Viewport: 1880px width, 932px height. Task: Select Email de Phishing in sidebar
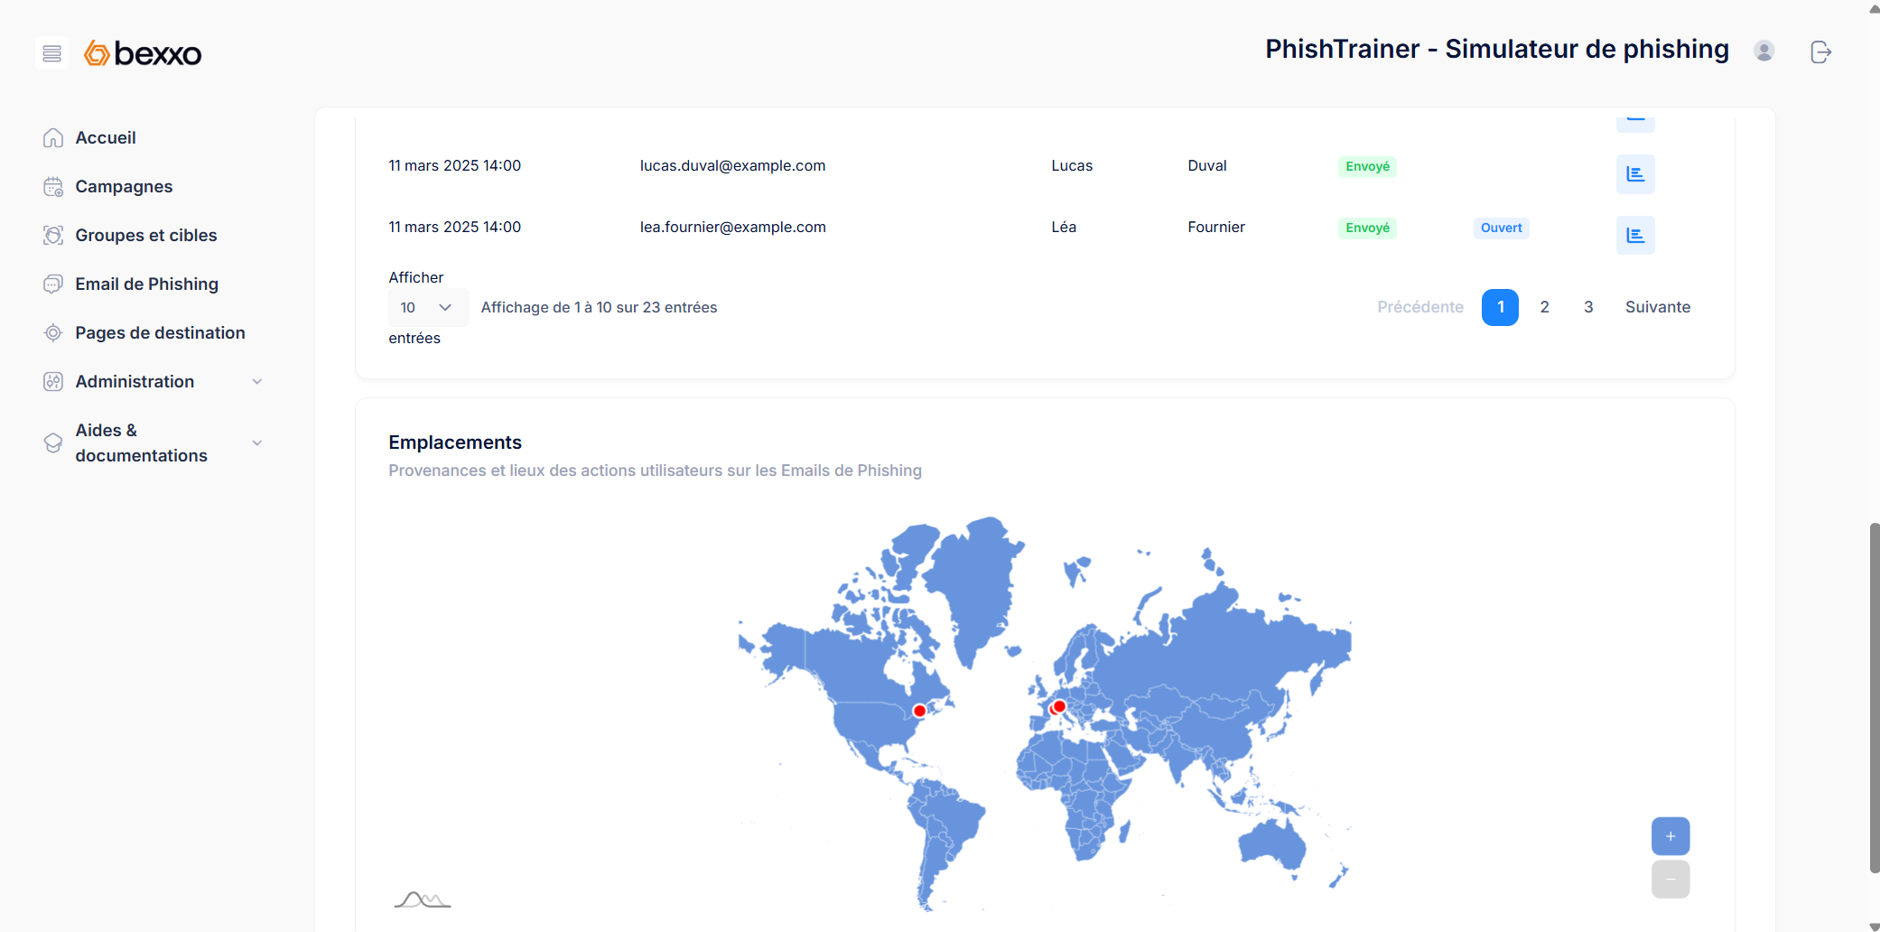pos(146,284)
